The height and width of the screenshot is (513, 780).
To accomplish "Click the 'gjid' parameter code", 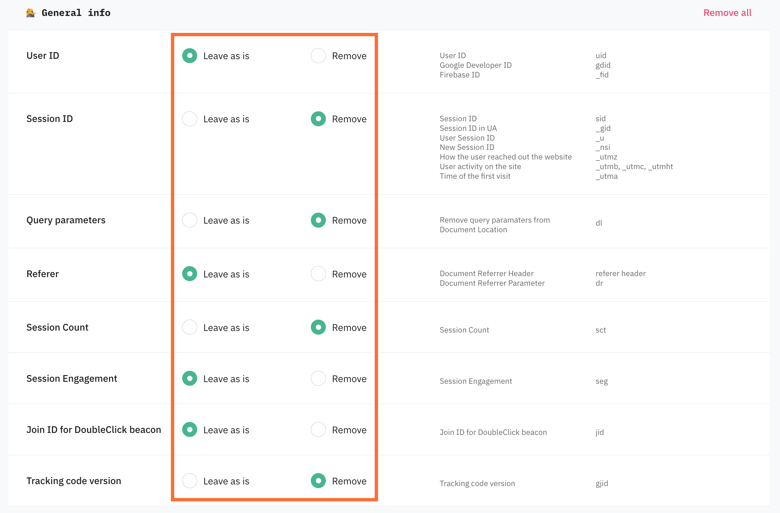I will [x=602, y=483].
